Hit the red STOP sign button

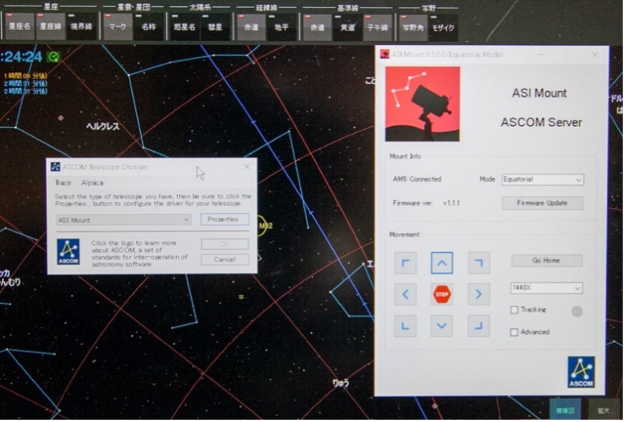pyautogui.click(x=442, y=294)
